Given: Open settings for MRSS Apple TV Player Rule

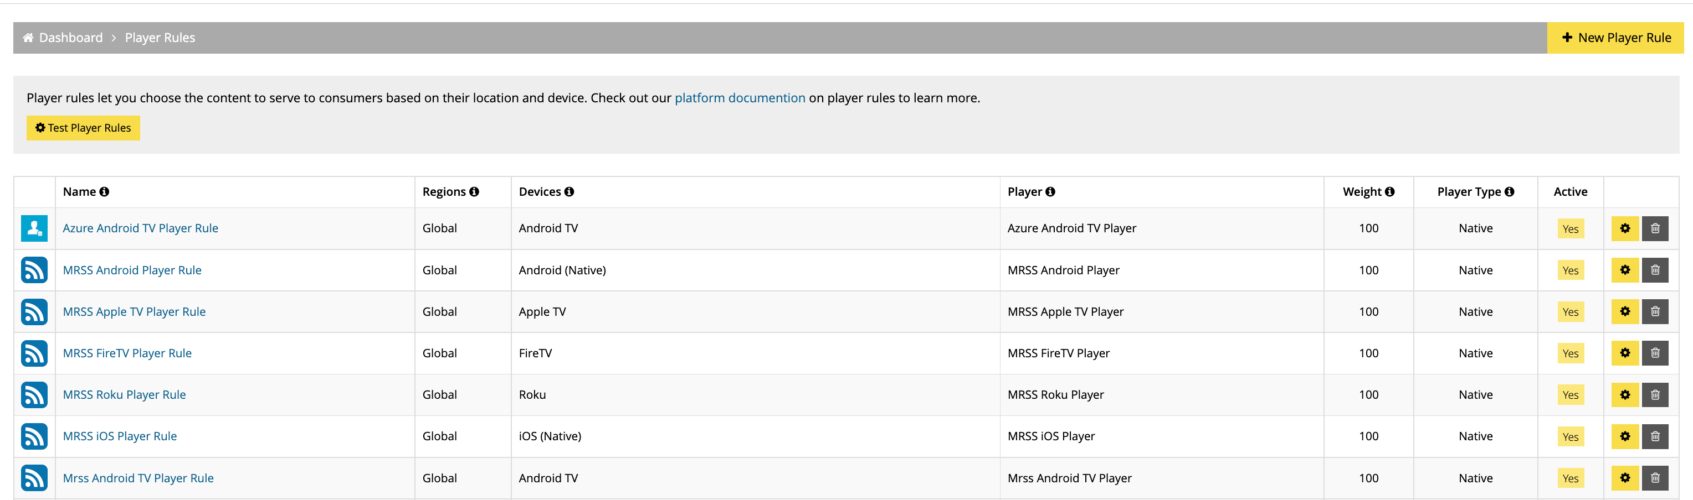Looking at the screenshot, I should (x=1625, y=312).
